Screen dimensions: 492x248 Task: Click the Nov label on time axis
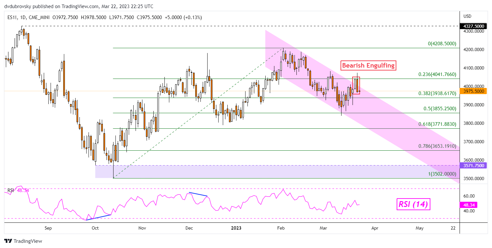tap(142, 228)
